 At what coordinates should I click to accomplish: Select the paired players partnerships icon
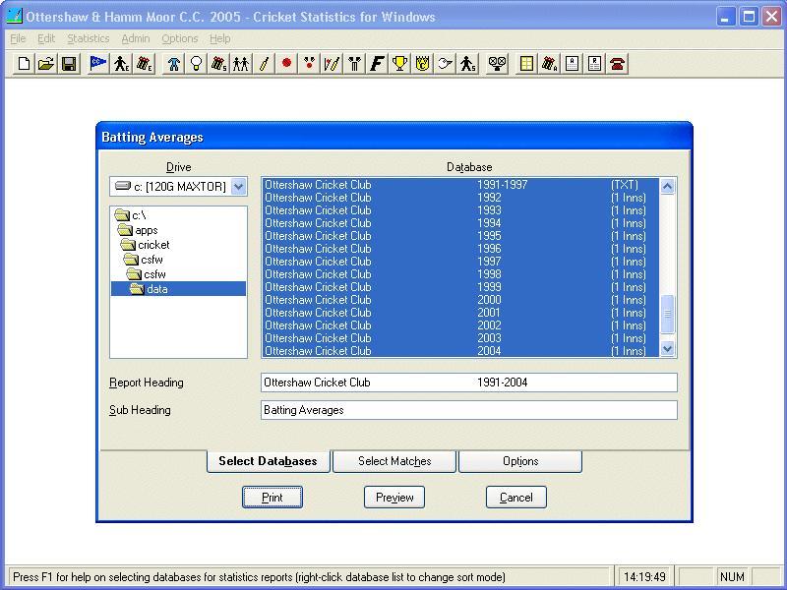[x=241, y=63]
